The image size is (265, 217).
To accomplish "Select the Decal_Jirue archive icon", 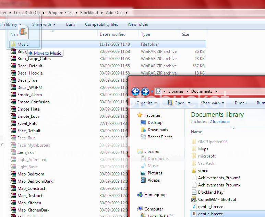I will coord(13,80).
